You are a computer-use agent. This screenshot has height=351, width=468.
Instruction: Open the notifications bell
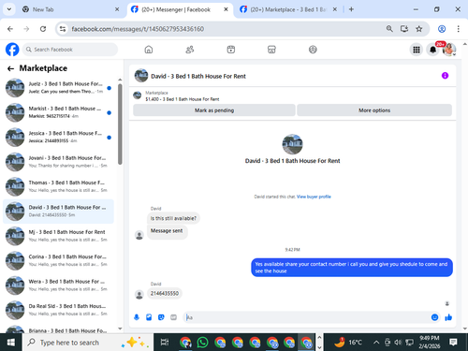pyautogui.click(x=432, y=50)
